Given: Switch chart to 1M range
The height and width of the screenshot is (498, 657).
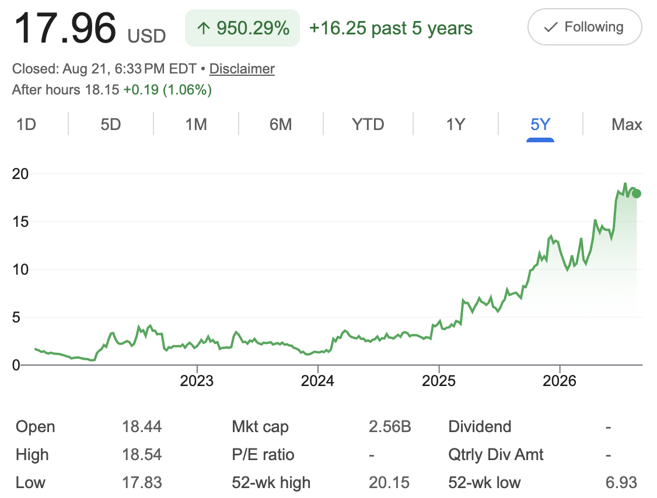Looking at the screenshot, I should click(x=196, y=124).
